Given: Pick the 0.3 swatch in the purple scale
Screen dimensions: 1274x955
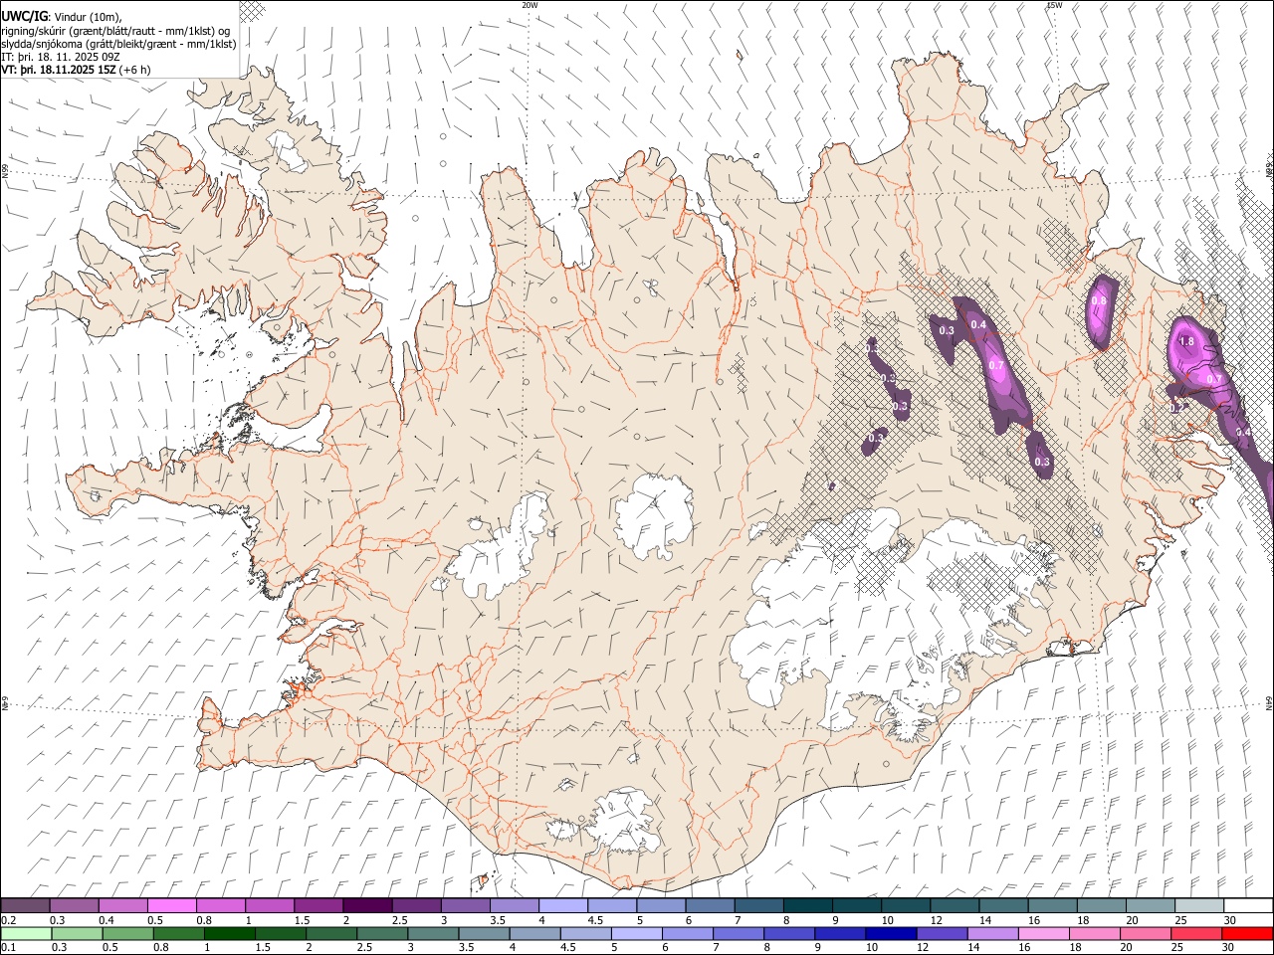Looking at the screenshot, I should [x=74, y=905].
